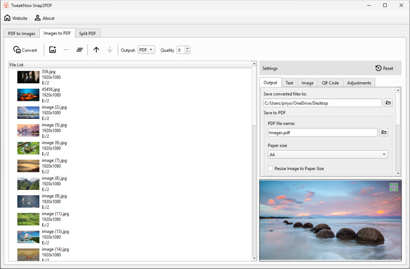
Task: Open the Adjustments settings tab
Action: point(359,83)
